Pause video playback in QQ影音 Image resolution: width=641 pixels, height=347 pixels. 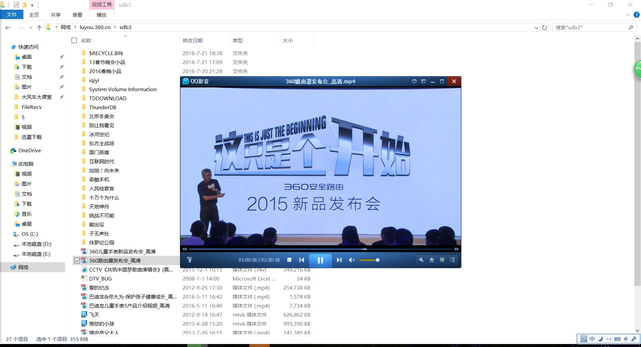320,260
